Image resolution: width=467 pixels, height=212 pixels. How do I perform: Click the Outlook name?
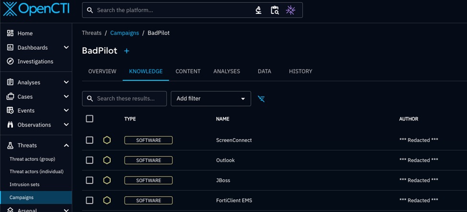(x=225, y=160)
